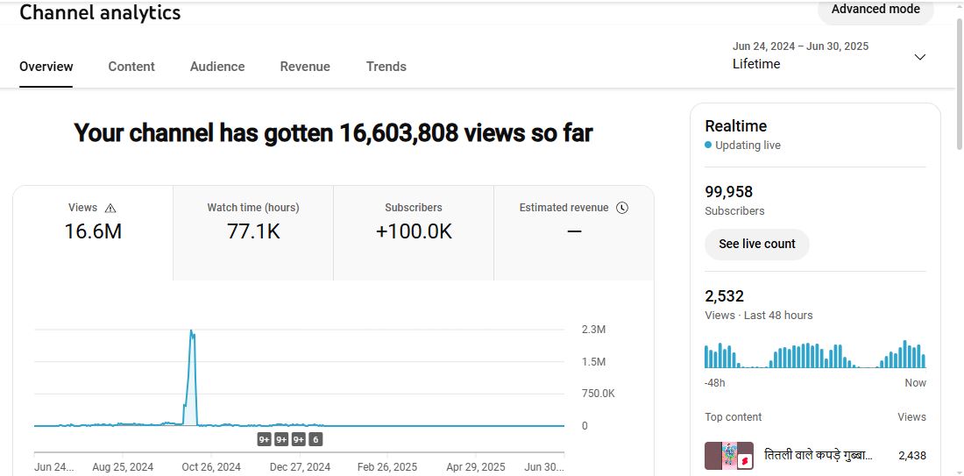Click the warning icon next to Views

(110, 208)
